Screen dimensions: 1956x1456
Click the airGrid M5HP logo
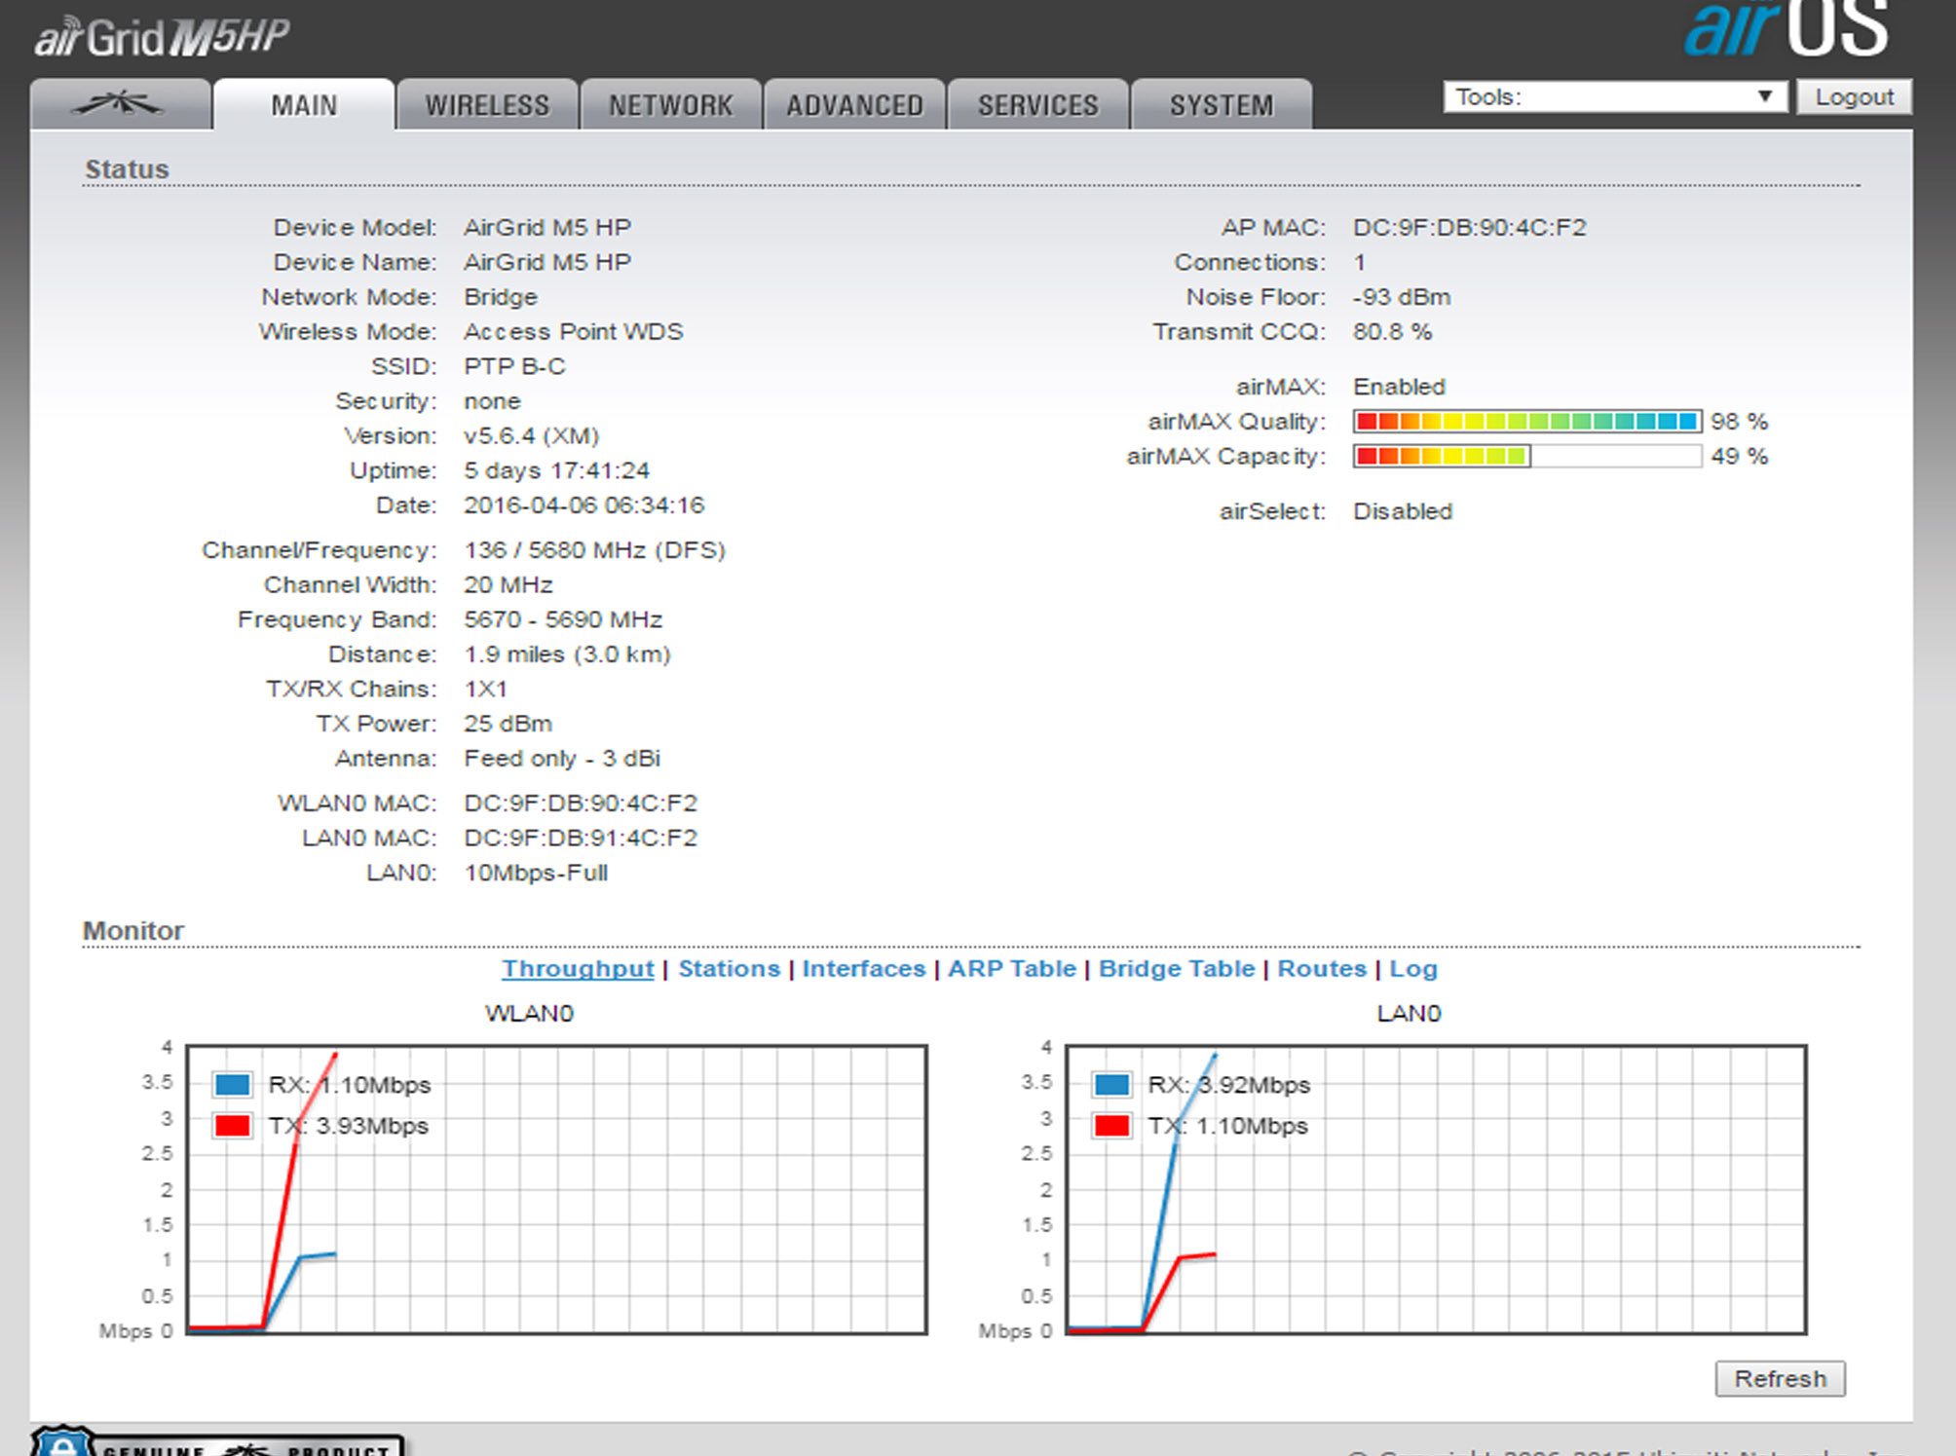162,38
